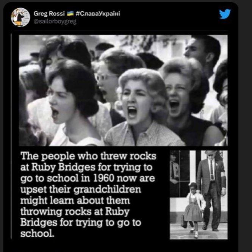
Task: Click "The people who threw rocks" line
Action: pos(88,156)
